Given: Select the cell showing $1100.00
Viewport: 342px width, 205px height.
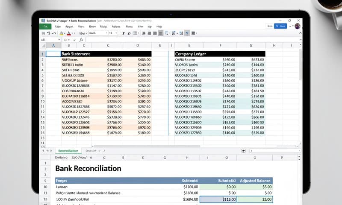Looking at the screenshot, I should pyautogui.click(x=191, y=187).
